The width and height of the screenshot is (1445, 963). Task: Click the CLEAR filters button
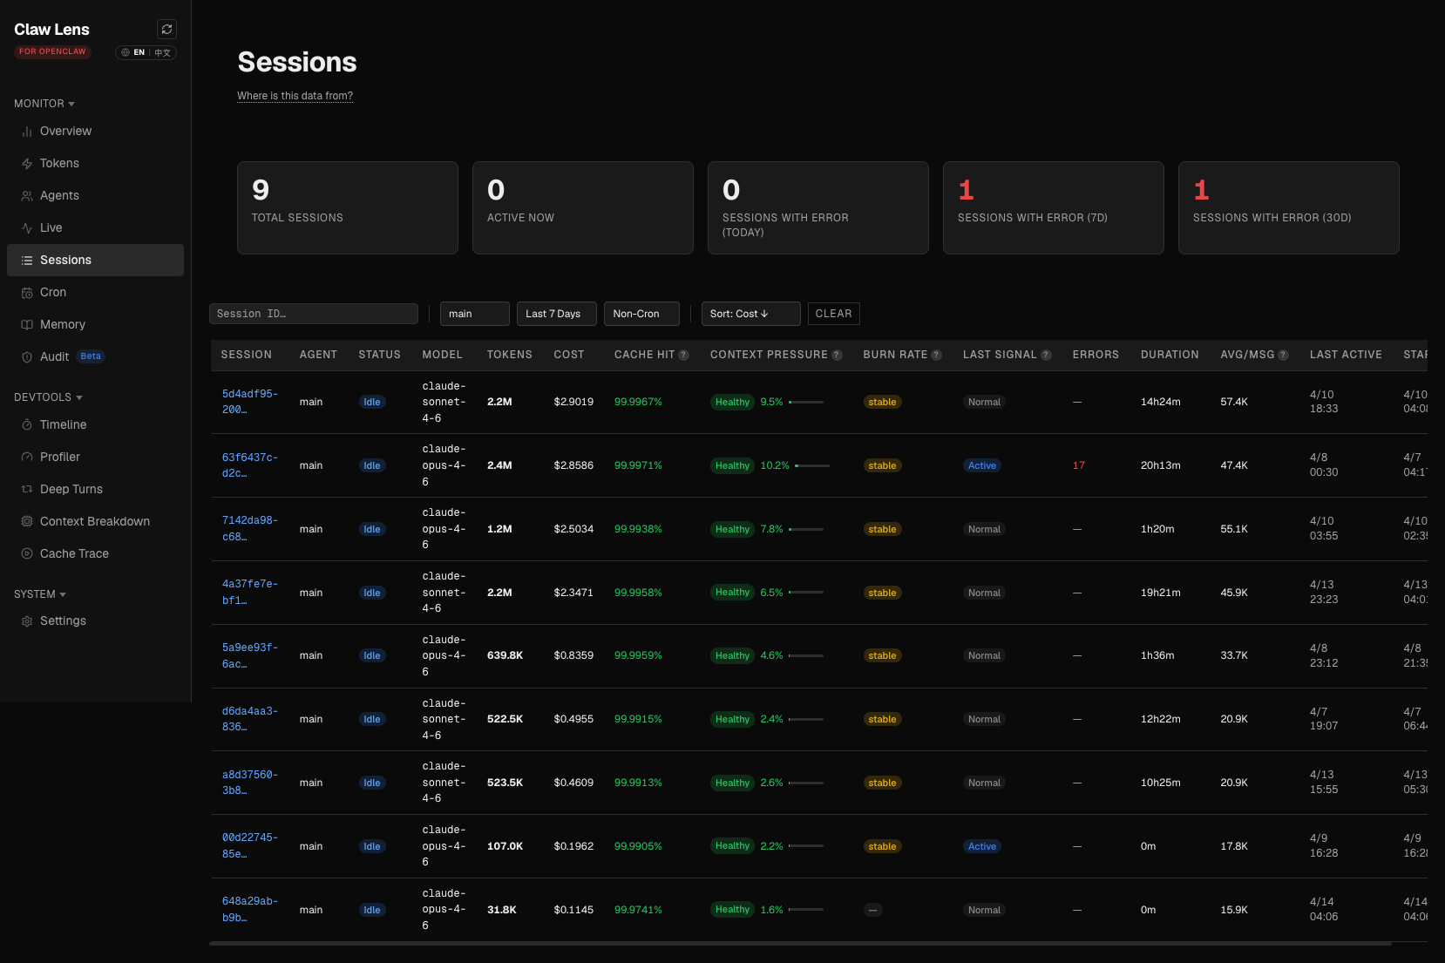pos(834,314)
